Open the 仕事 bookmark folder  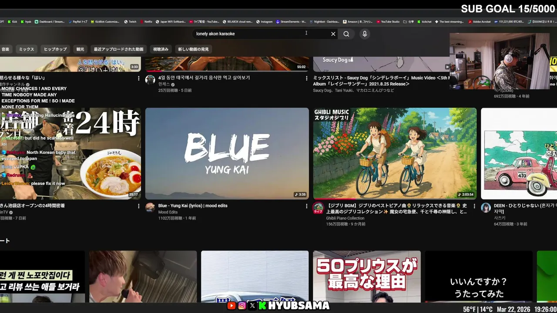[409, 21]
